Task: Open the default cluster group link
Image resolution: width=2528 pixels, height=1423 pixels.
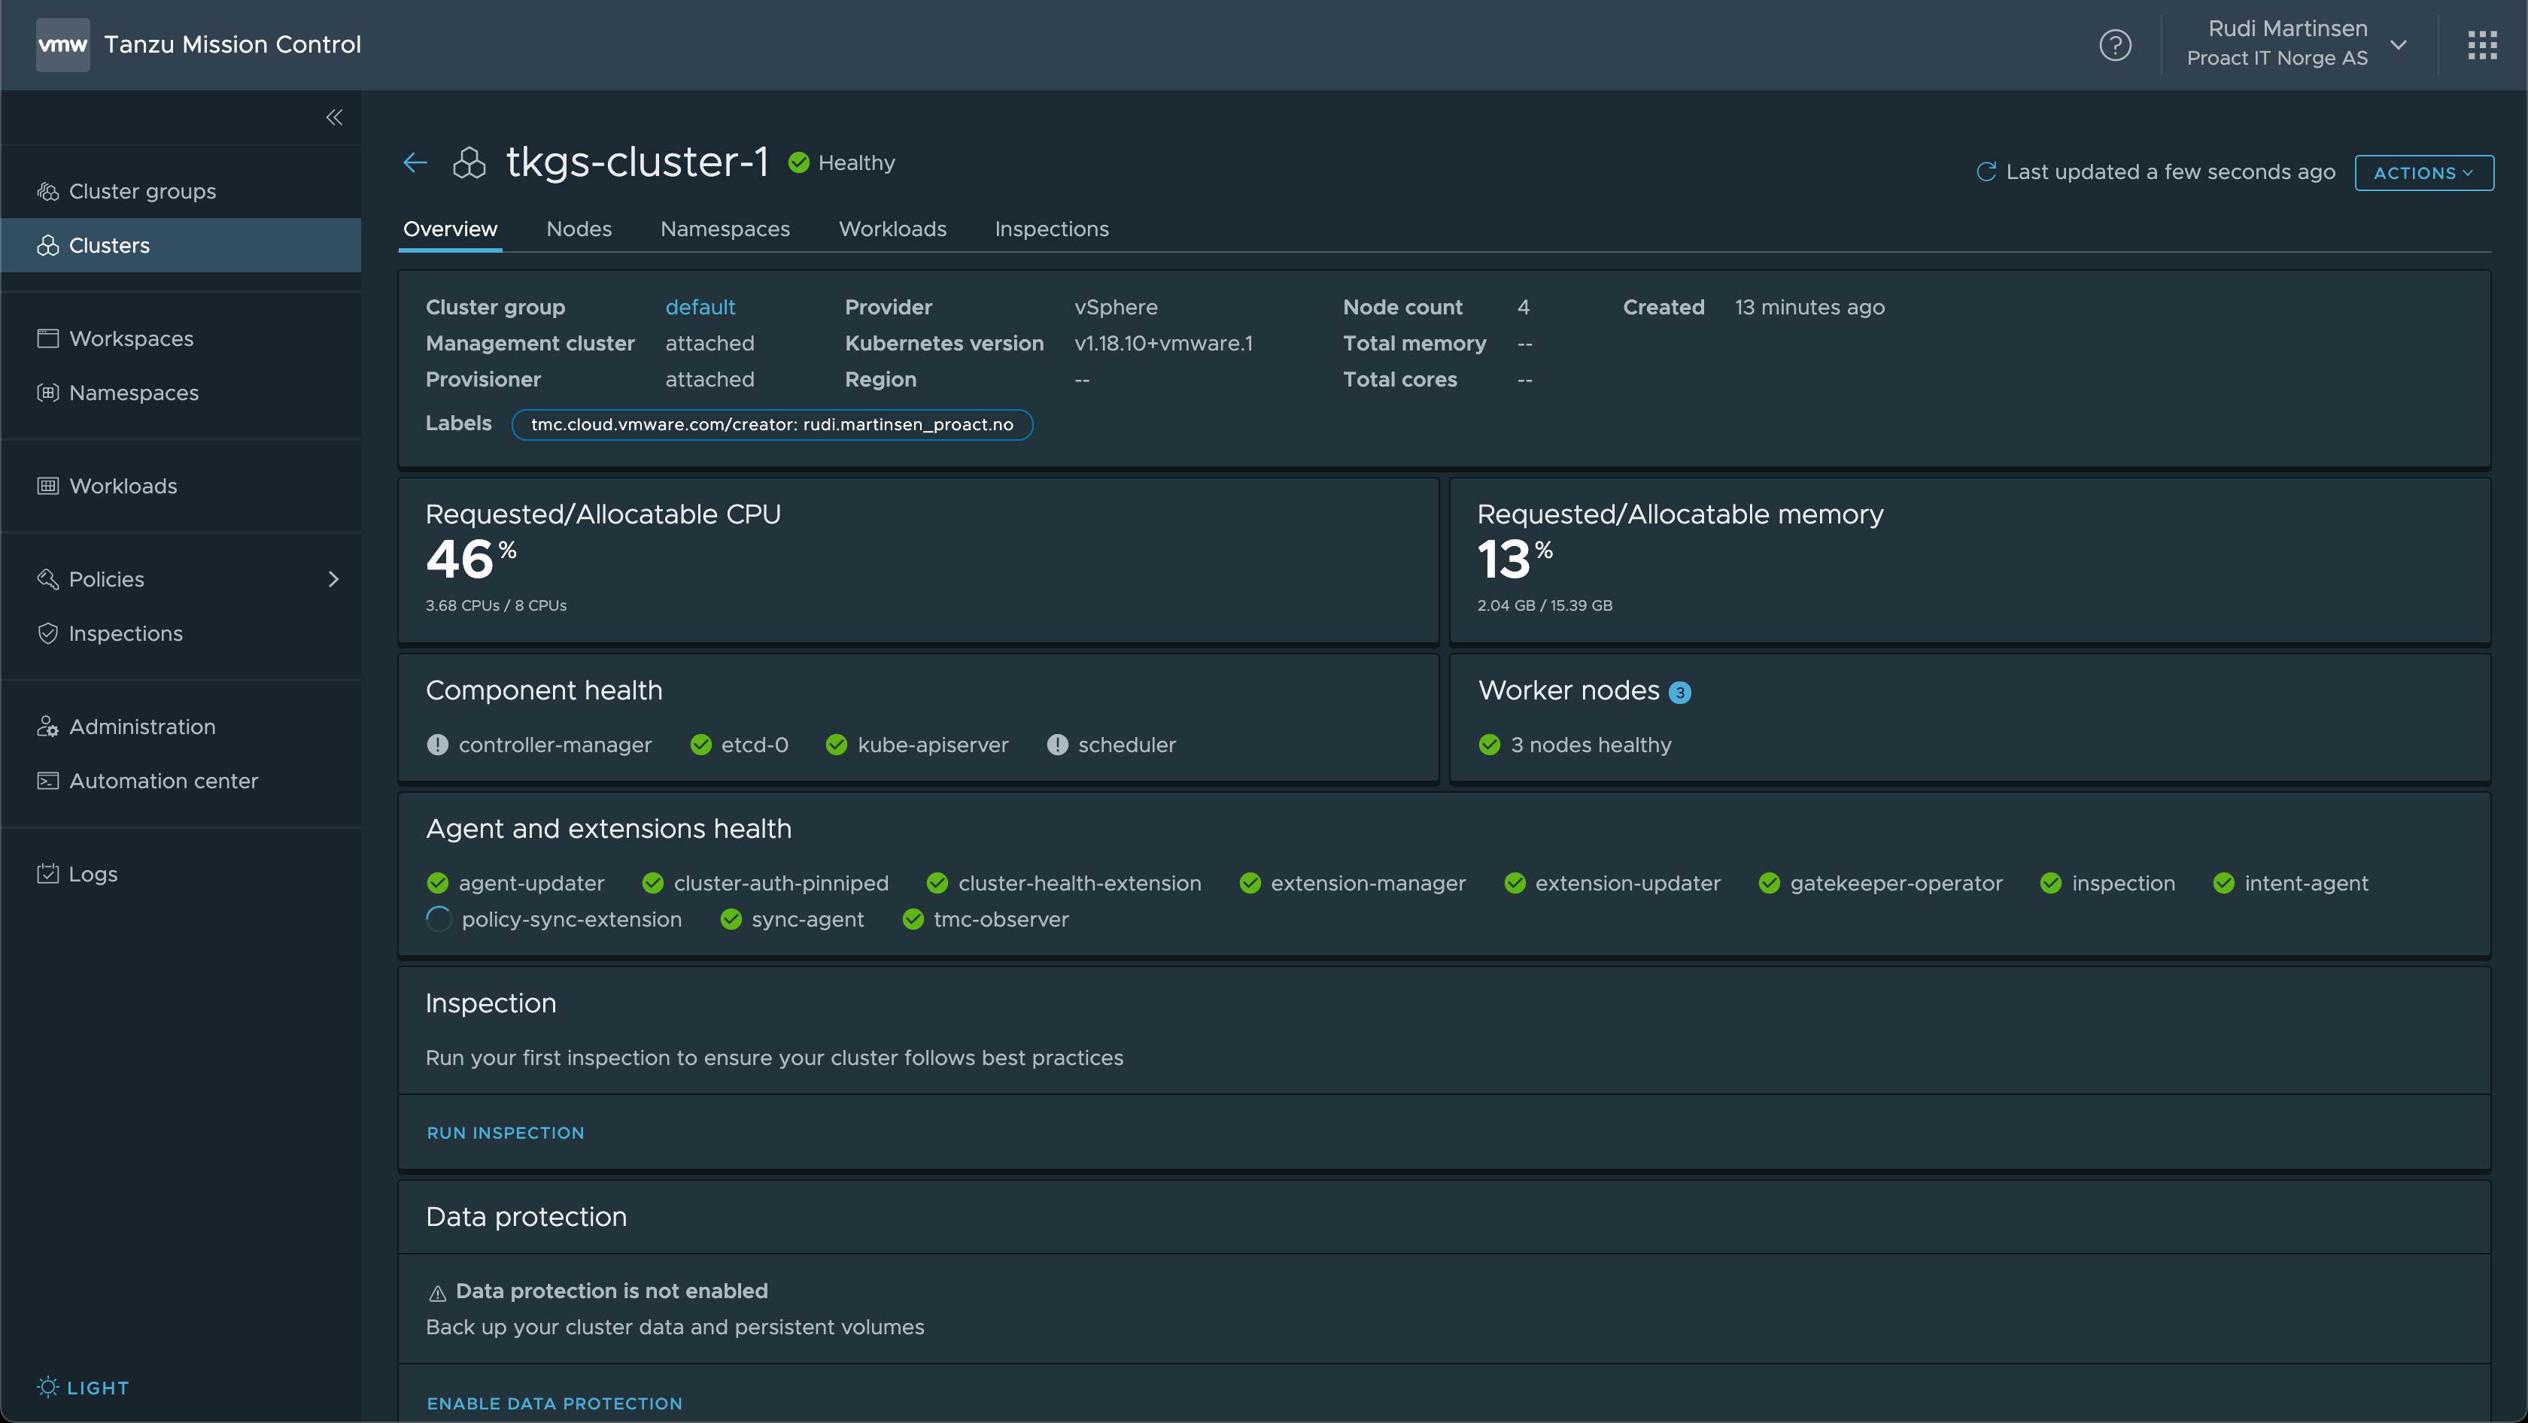Action: coord(700,307)
